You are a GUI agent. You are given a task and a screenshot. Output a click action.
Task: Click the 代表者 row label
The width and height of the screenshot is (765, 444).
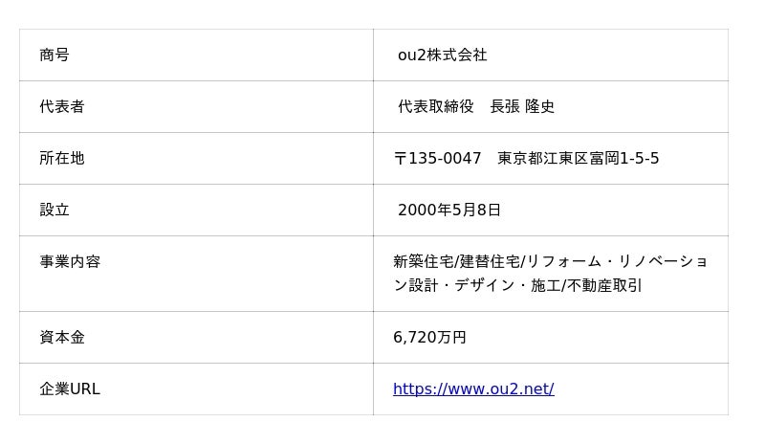click(x=62, y=106)
